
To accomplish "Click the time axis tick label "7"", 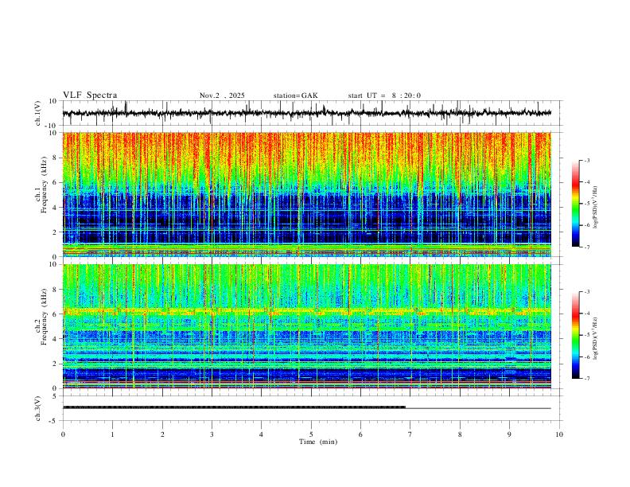I will pyautogui.click(x=410, y=434).
